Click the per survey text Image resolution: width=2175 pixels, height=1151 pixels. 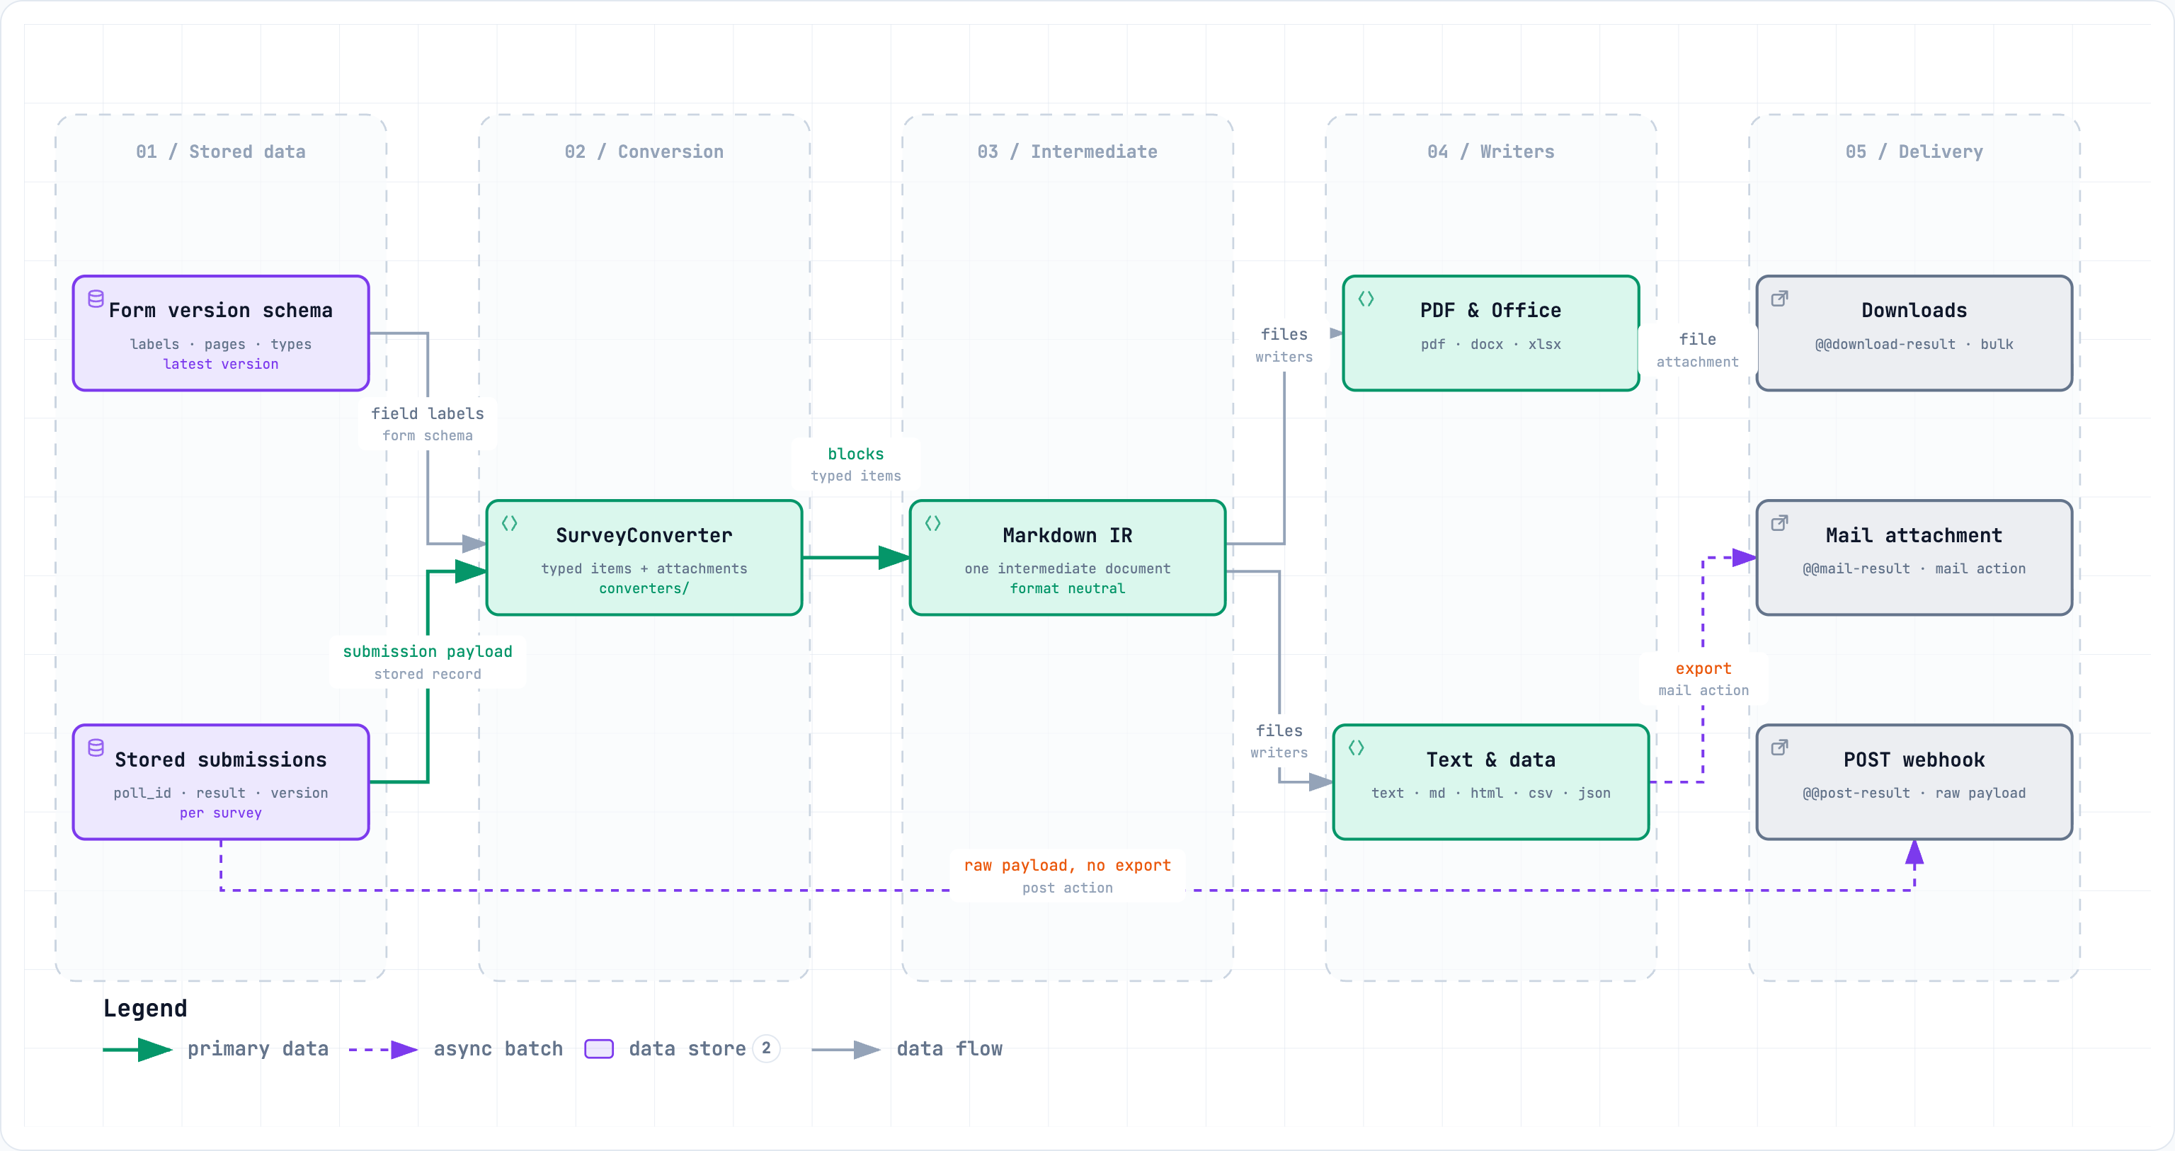pyautogui.click(x=220, y=813)
